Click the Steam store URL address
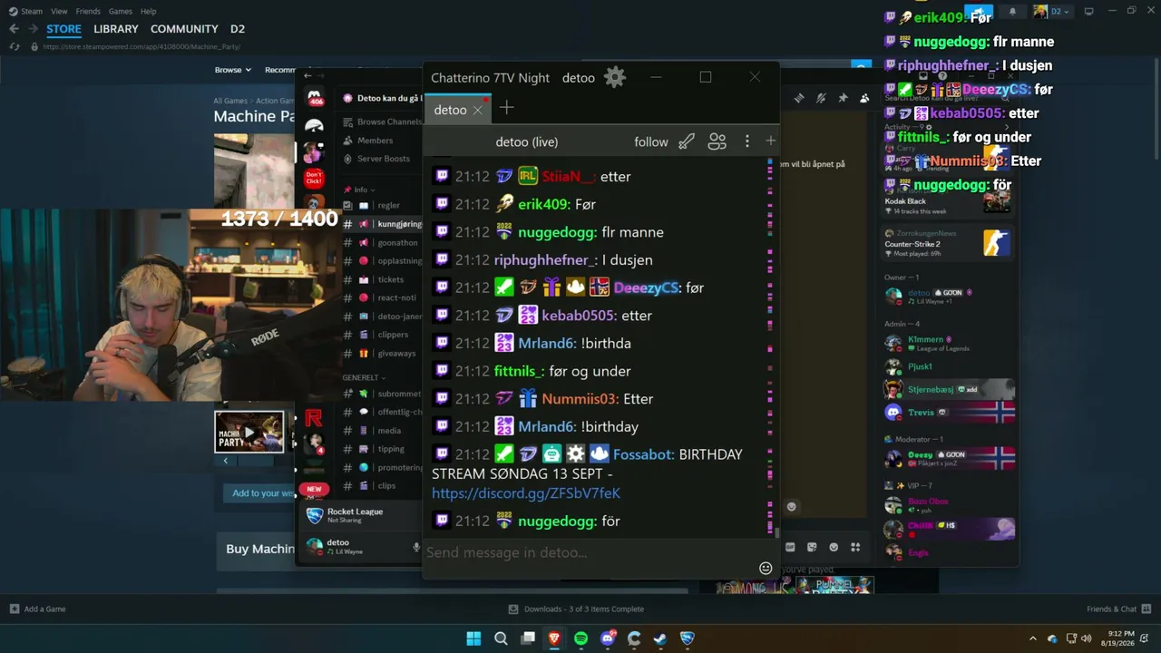 pyautogui.click(x=143, y=47)
